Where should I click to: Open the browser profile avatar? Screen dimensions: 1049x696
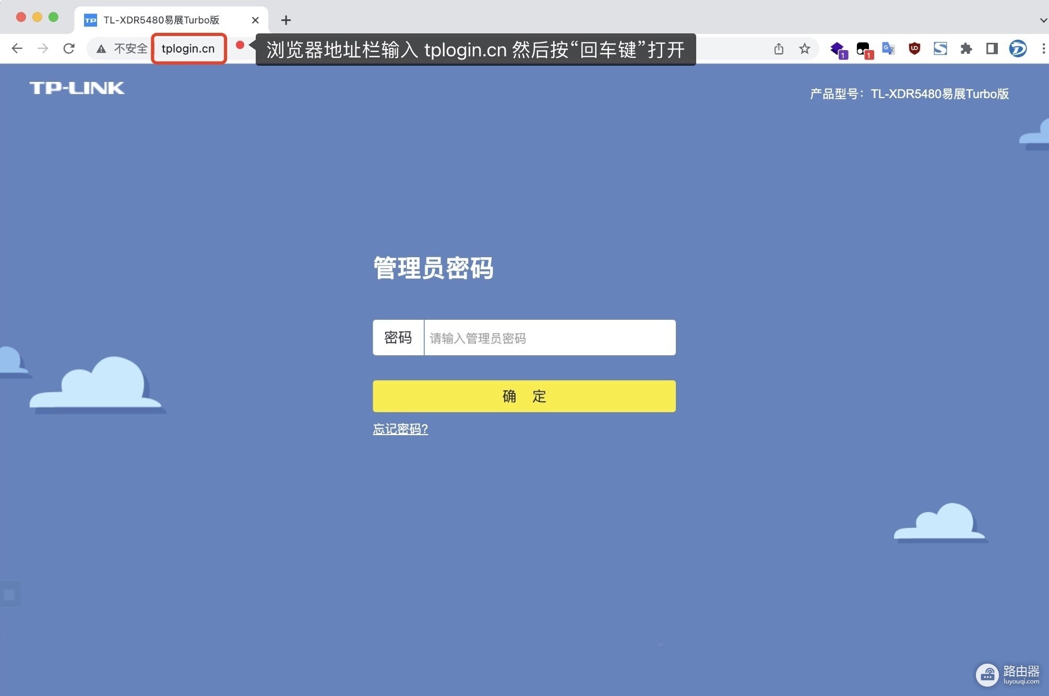click(1018, 49)
